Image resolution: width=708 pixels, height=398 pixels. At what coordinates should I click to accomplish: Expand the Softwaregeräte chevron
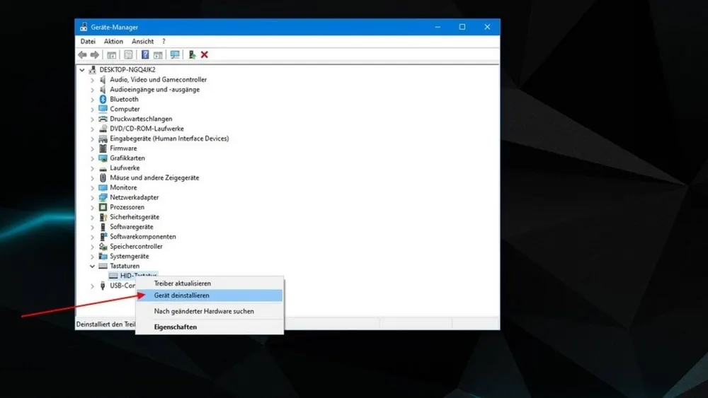pyautogui.click(x=92, y=227)
